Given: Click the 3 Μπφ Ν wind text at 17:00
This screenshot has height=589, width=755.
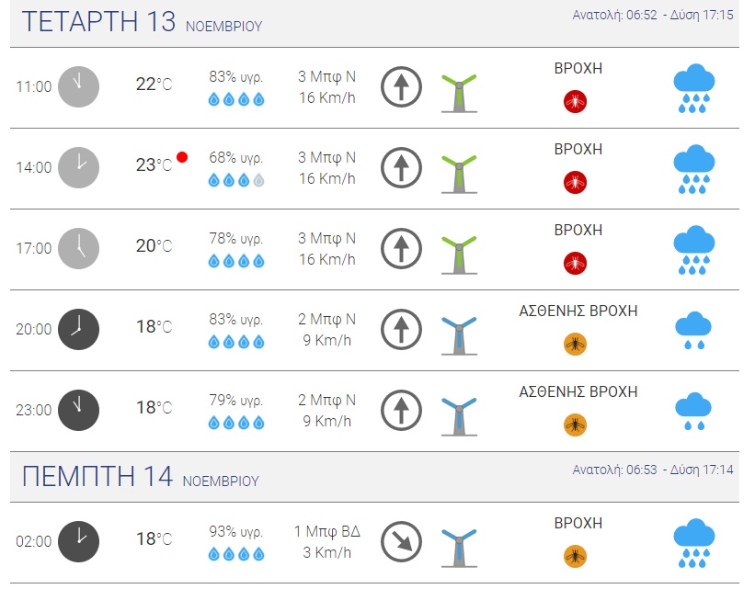Looking at the screenshot, I should 326,238.
